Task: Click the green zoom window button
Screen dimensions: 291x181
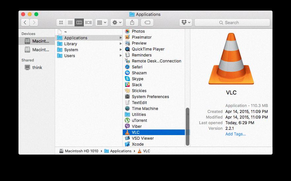Action: (36, 14)
